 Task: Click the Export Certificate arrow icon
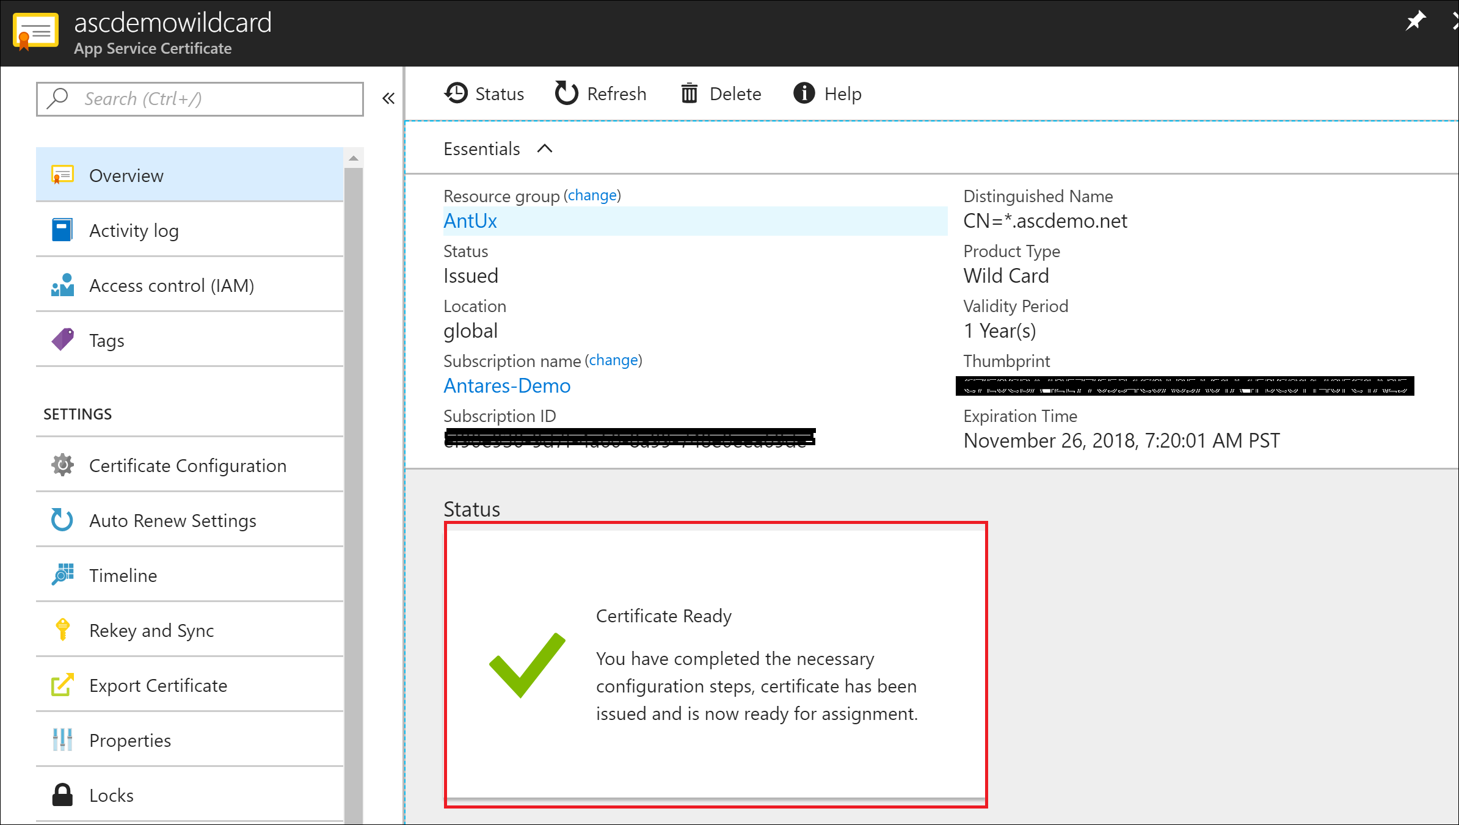pyautogui.click(x=62, y=685)
